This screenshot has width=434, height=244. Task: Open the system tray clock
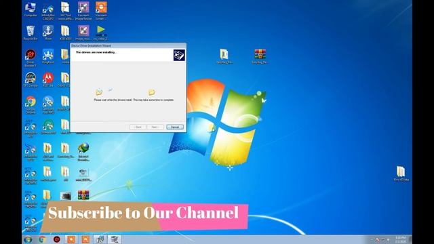tap(401, 239)
